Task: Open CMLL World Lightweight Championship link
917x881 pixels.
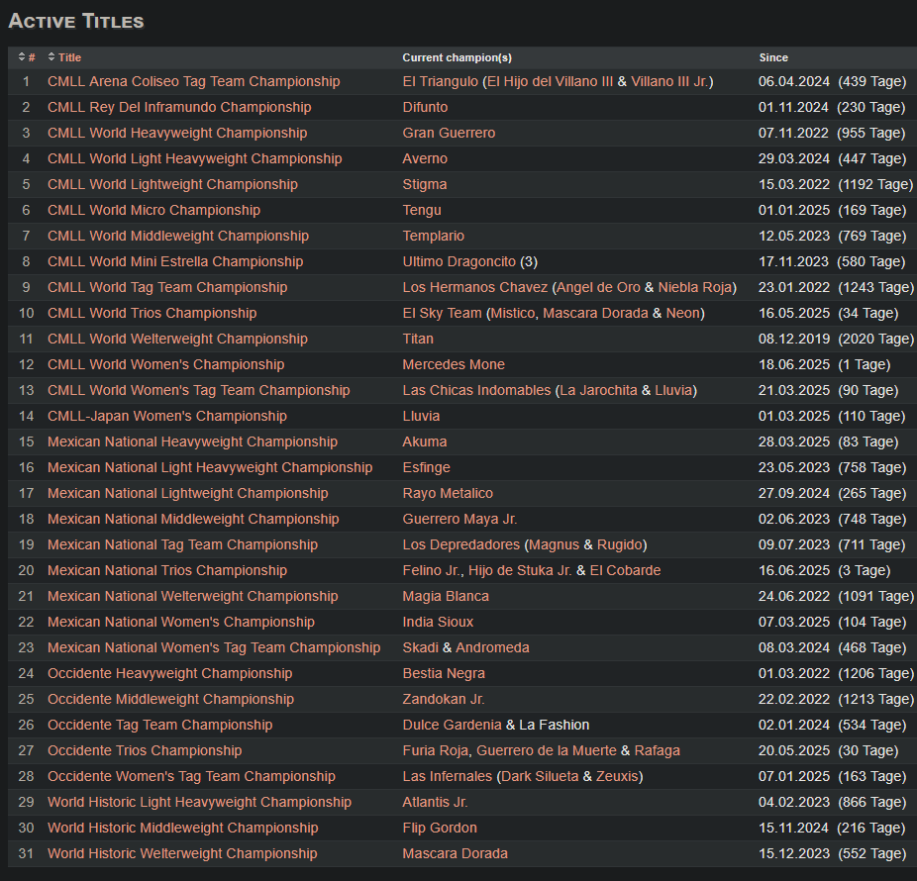Action: (x=172, y=184)
